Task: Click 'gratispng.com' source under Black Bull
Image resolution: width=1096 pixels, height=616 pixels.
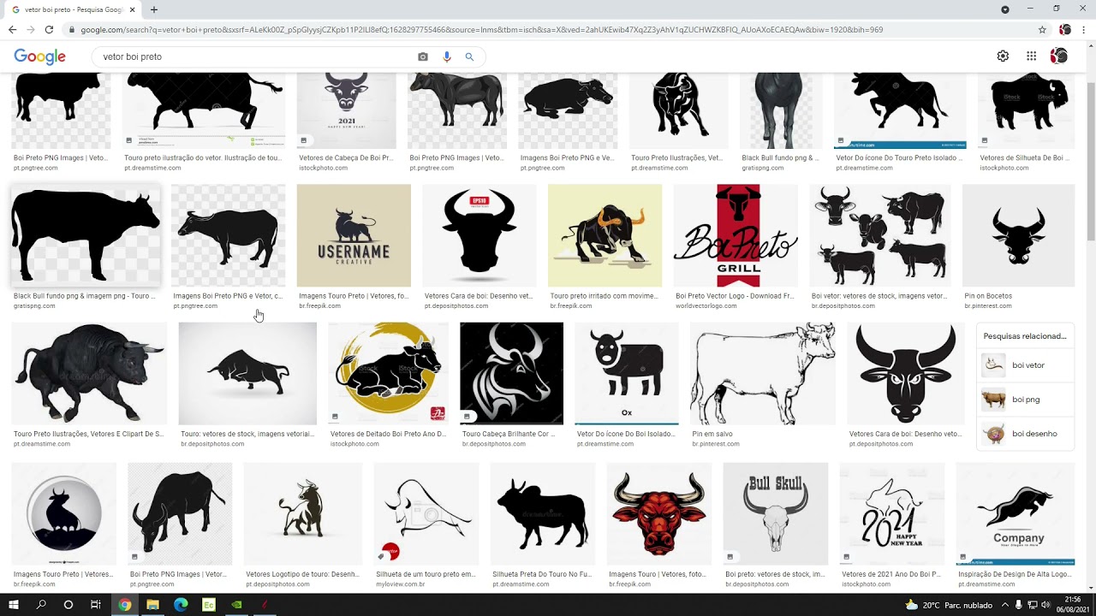Action: (34, 305)
